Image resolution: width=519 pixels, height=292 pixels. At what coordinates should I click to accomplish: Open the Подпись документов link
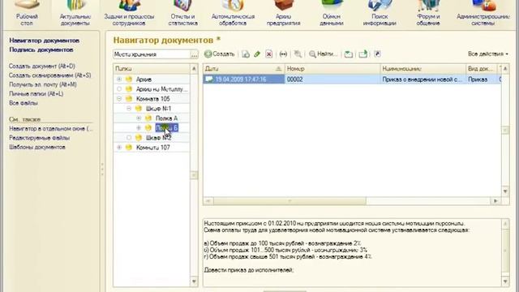[x=41, y=49]
